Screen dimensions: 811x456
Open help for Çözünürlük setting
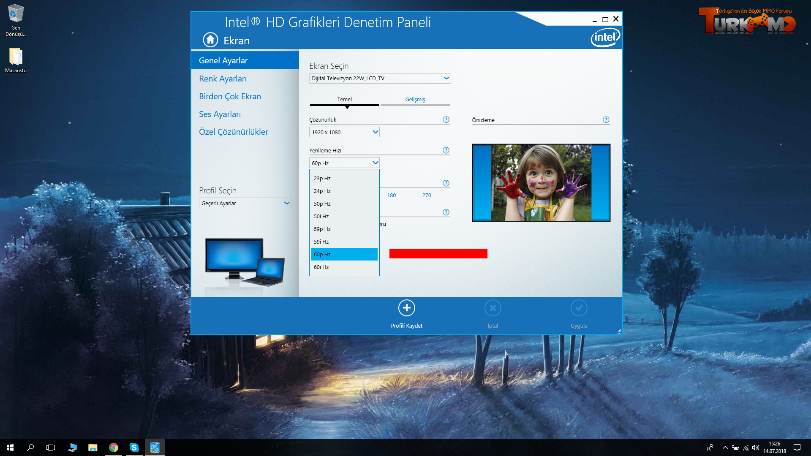[x=446, y=119]
